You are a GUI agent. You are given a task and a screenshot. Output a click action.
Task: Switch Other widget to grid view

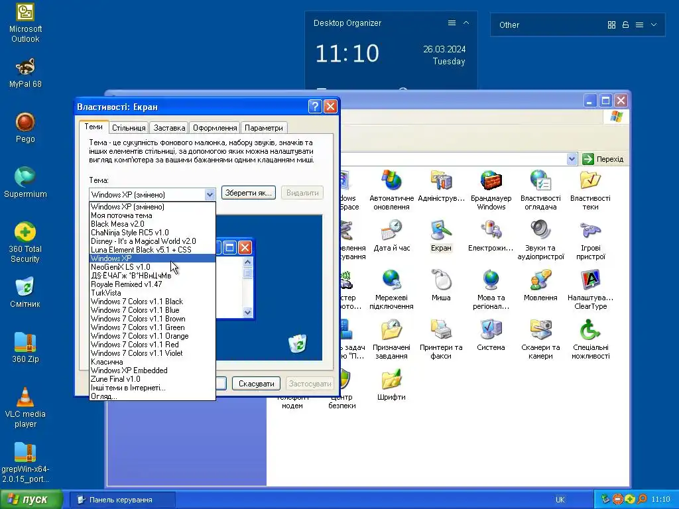pyautogui.click(x=611, y=25)
